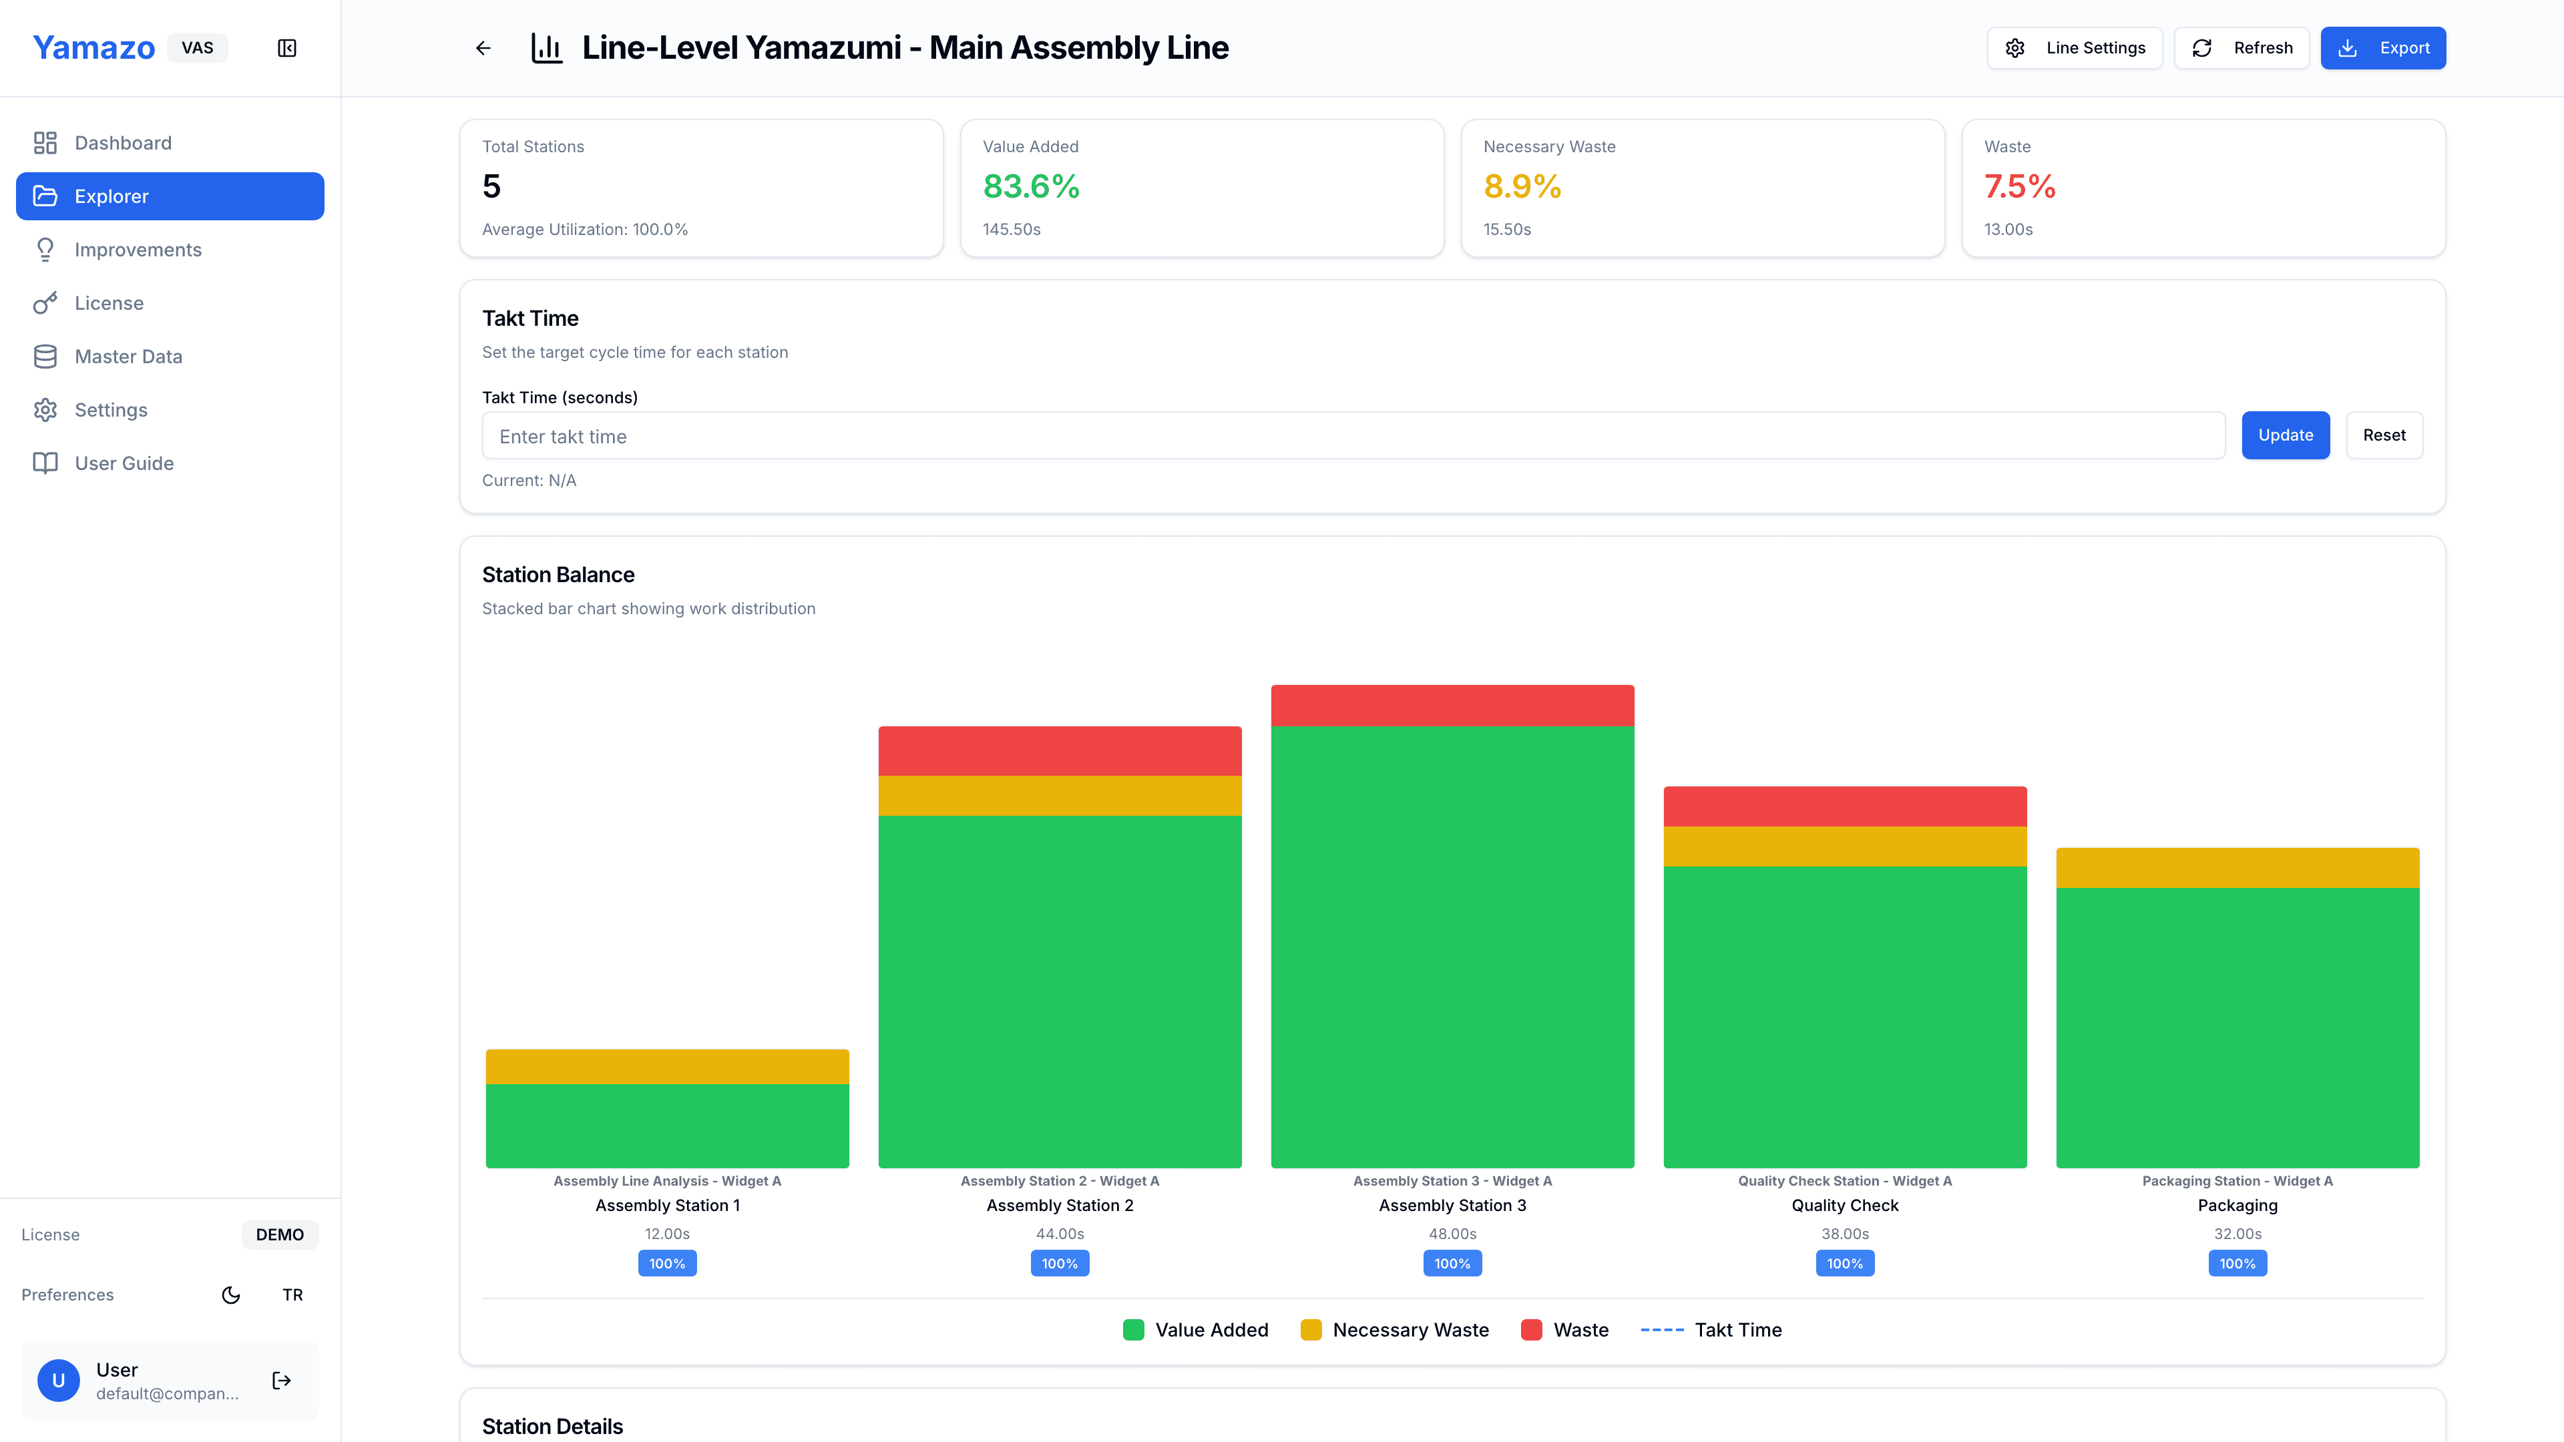Click the back arrow icon

483,48
